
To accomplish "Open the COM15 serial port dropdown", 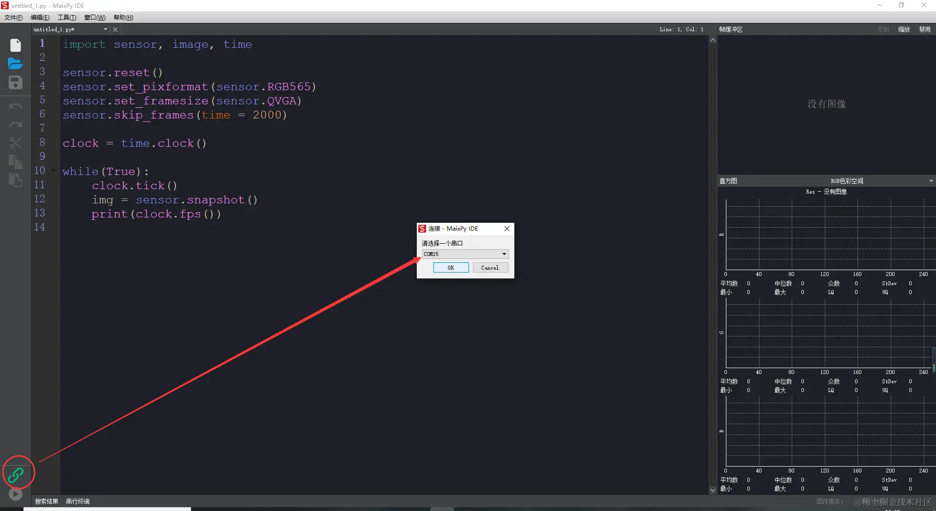I will coord(465,254).
